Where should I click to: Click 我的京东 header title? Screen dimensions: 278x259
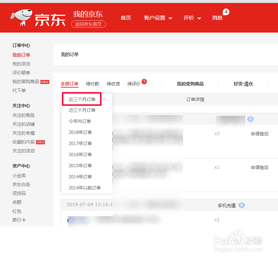[x=88, y=14]
